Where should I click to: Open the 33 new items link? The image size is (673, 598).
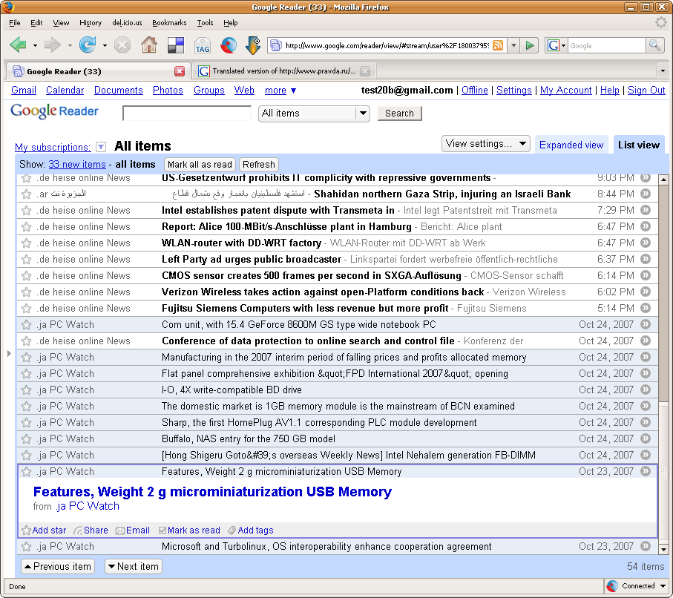pyautogui.click(x=77, y=165)
